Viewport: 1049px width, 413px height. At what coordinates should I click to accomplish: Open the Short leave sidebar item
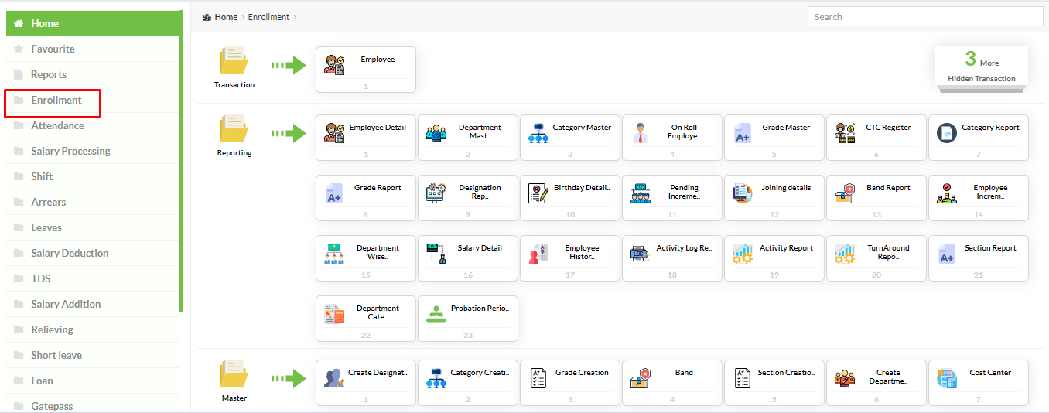(92, 355)
